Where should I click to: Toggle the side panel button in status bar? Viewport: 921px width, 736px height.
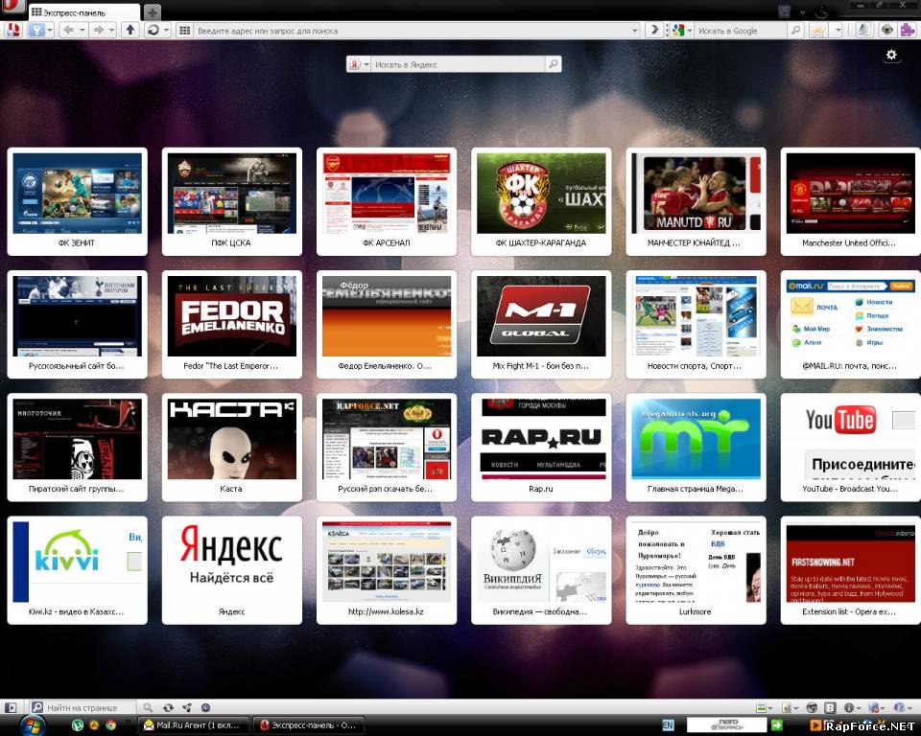(x=12, y=708)
